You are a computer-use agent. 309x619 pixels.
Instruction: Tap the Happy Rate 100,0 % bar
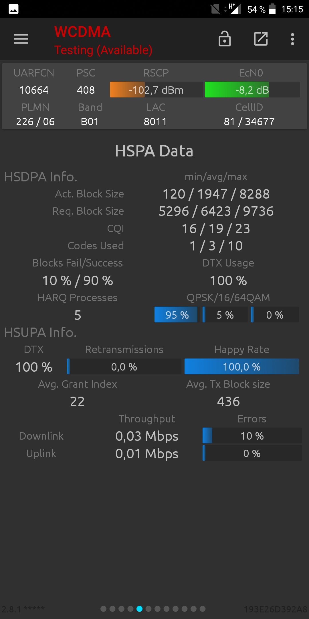pos(242,367)
